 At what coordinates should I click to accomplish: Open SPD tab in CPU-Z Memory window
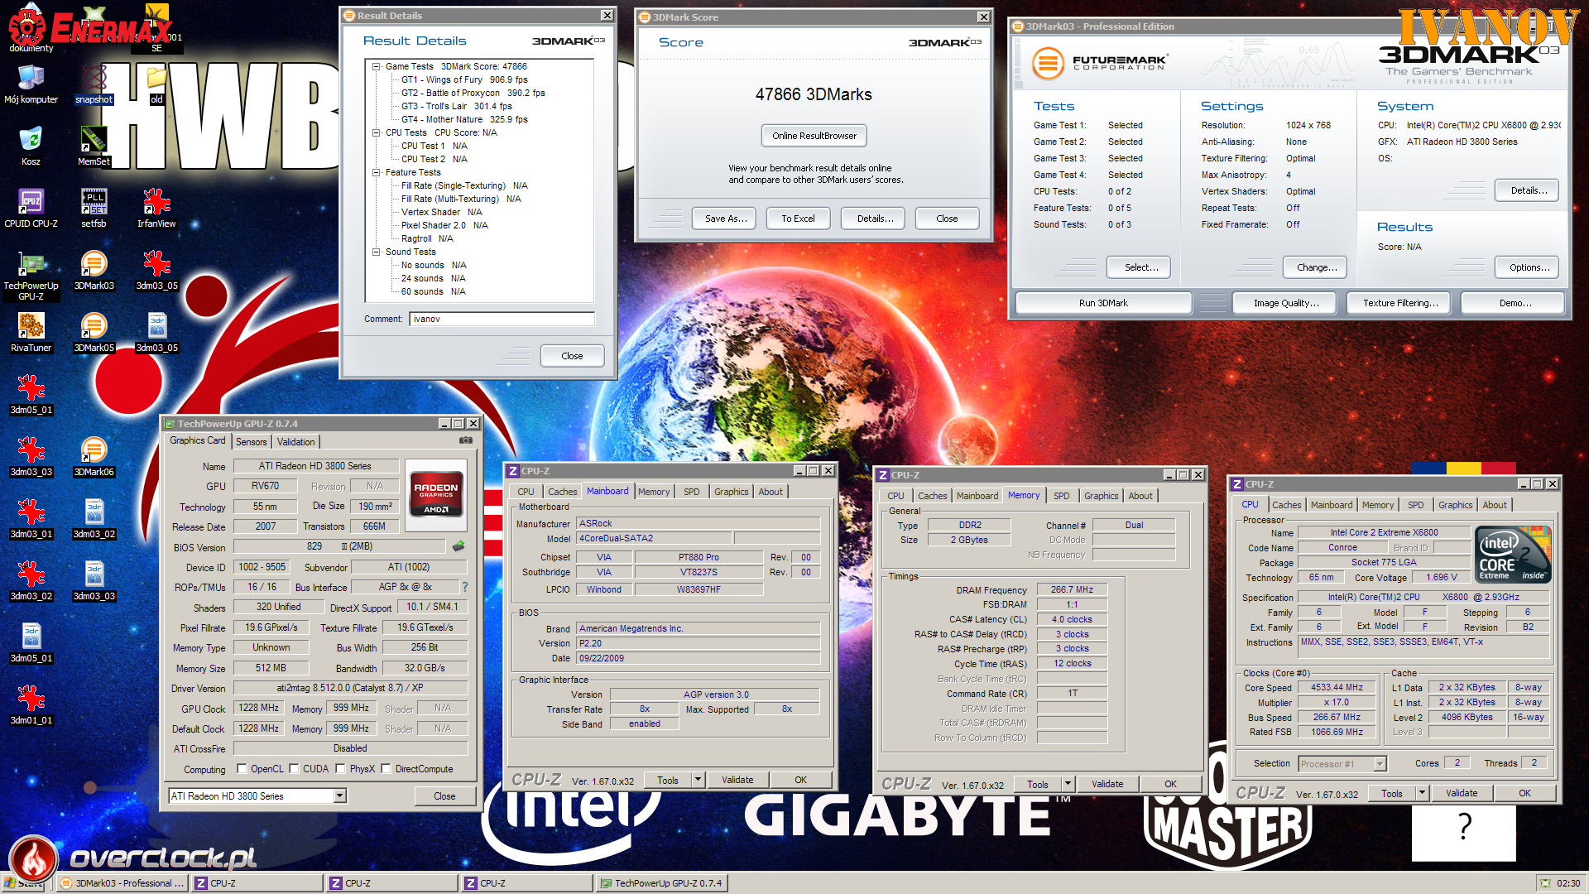[1062, 496]
